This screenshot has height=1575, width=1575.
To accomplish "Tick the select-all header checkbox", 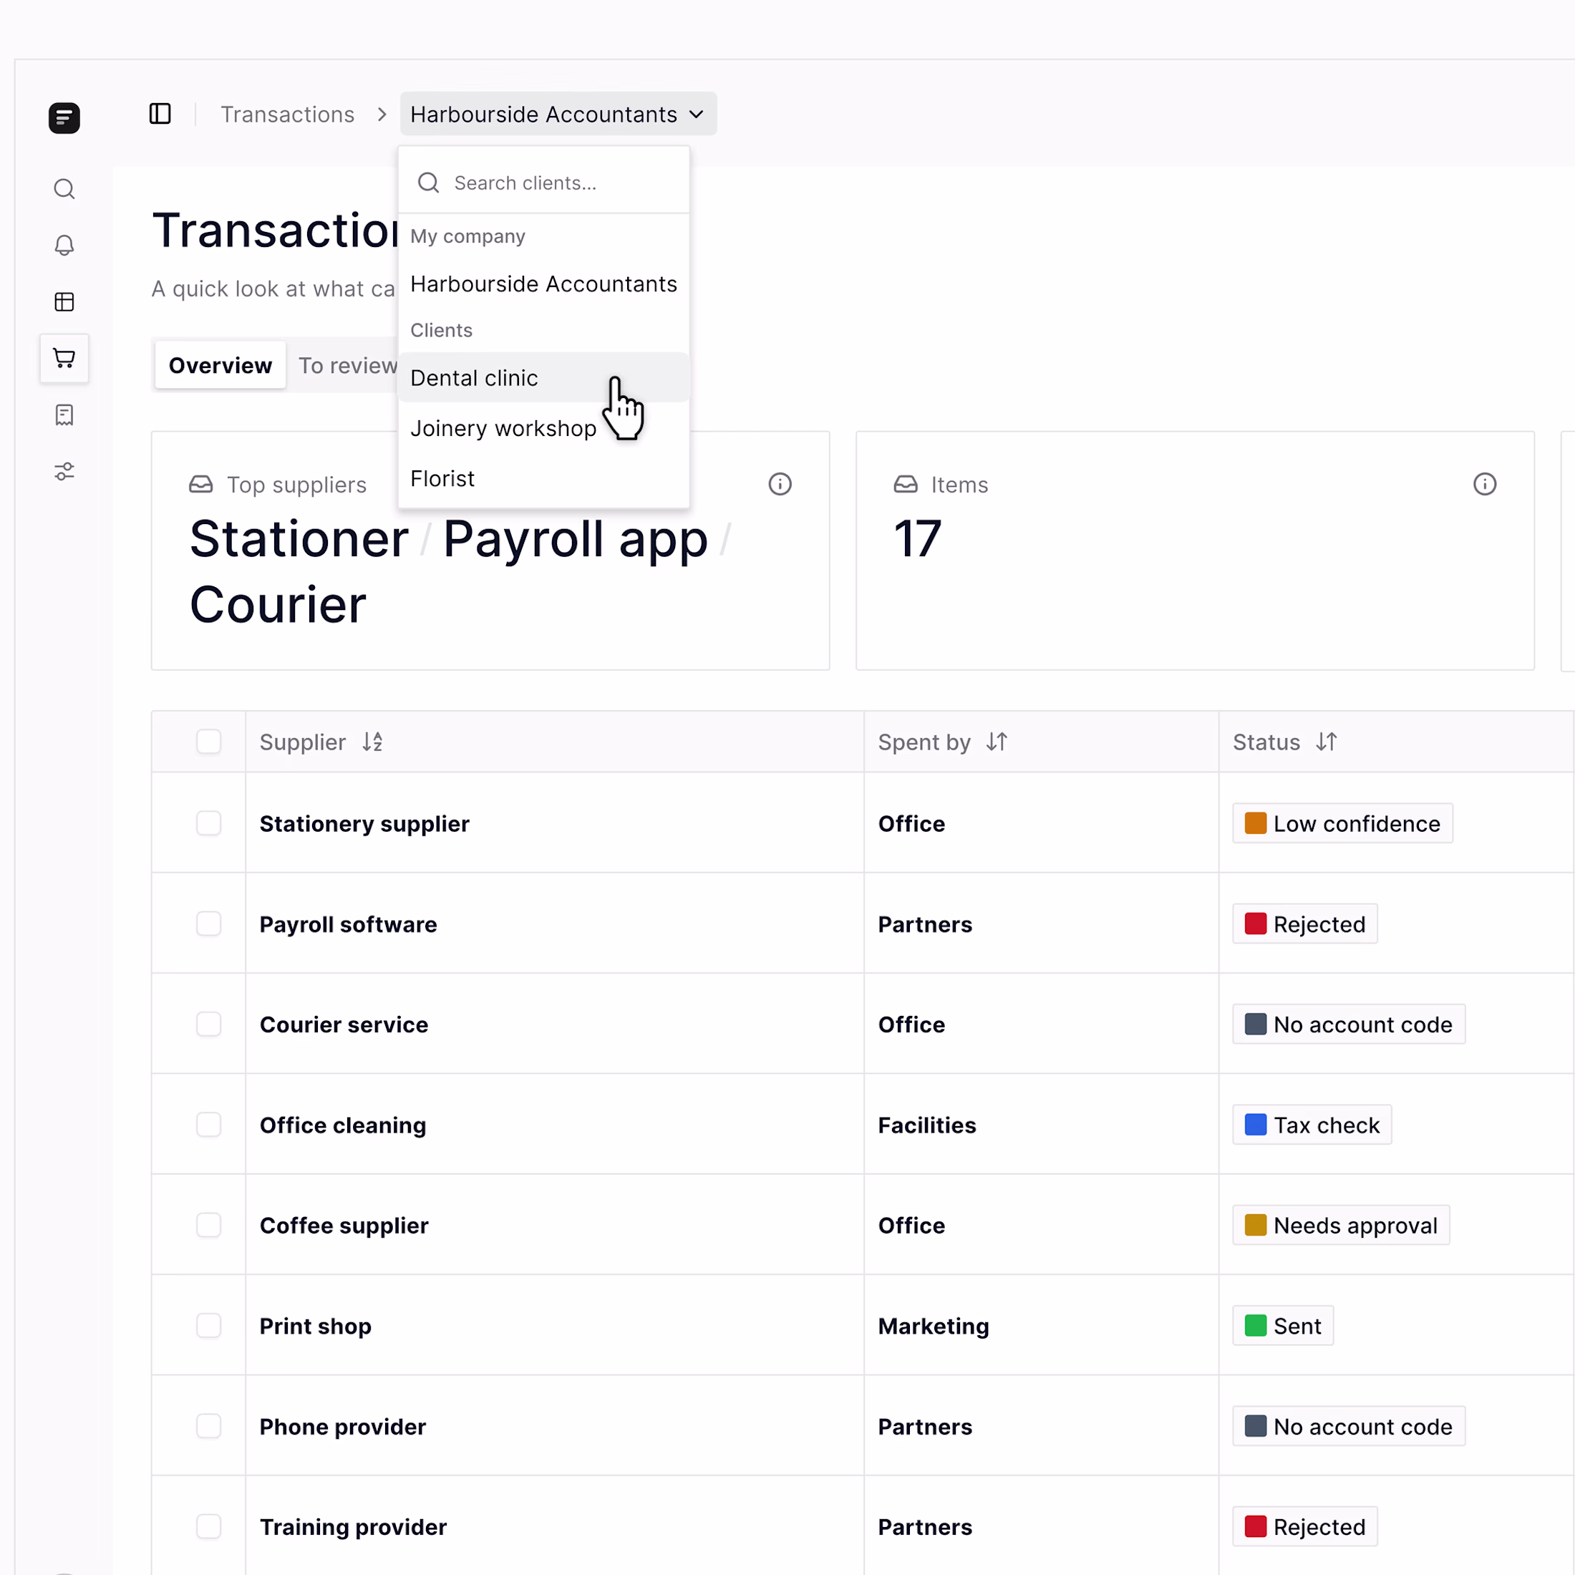I will tap(209, 742).
